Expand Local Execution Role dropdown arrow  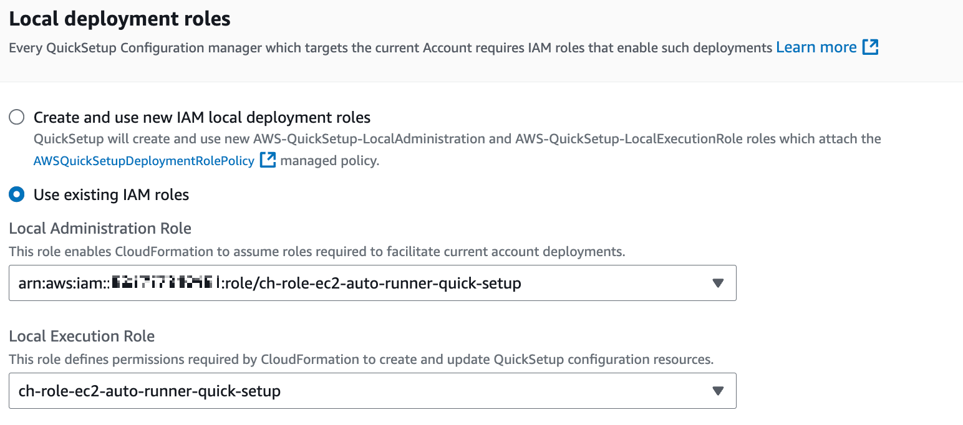tap(718, 391)
